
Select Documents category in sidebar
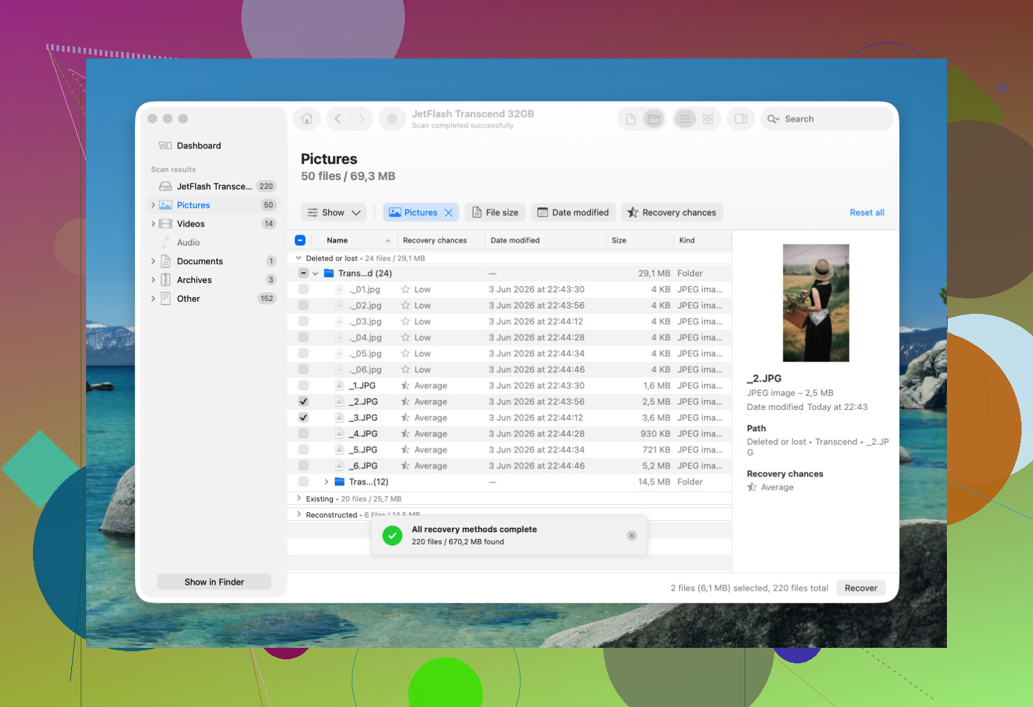214,261
